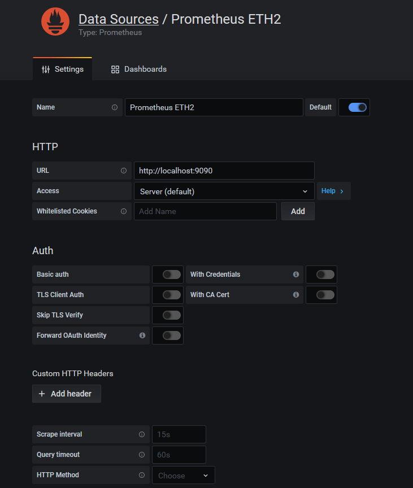Click the HTTP section heading

45,147
